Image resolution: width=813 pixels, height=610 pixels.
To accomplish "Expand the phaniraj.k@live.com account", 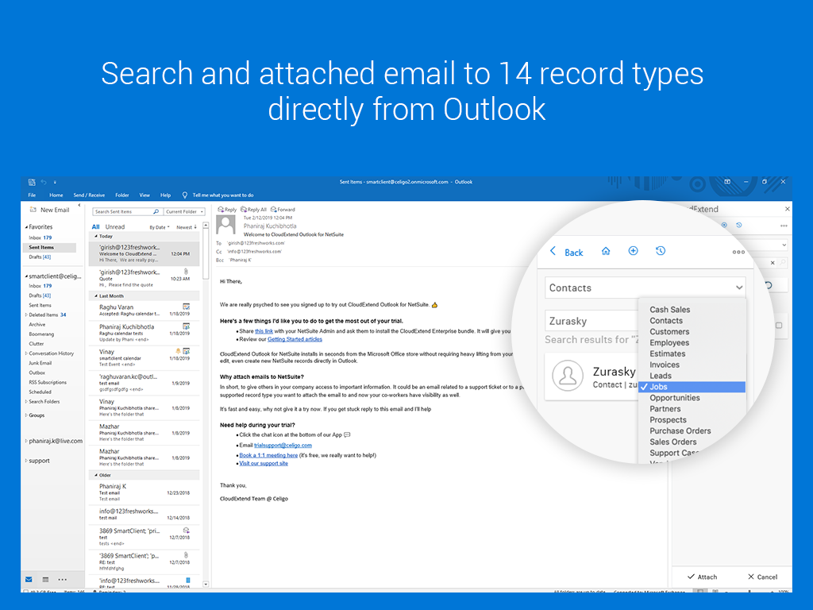I will click(26, 441).
